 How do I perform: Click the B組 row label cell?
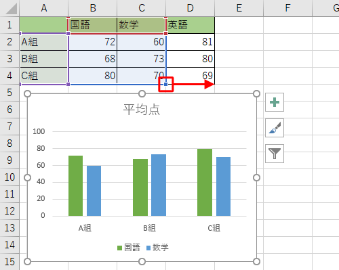pos(44,59)
